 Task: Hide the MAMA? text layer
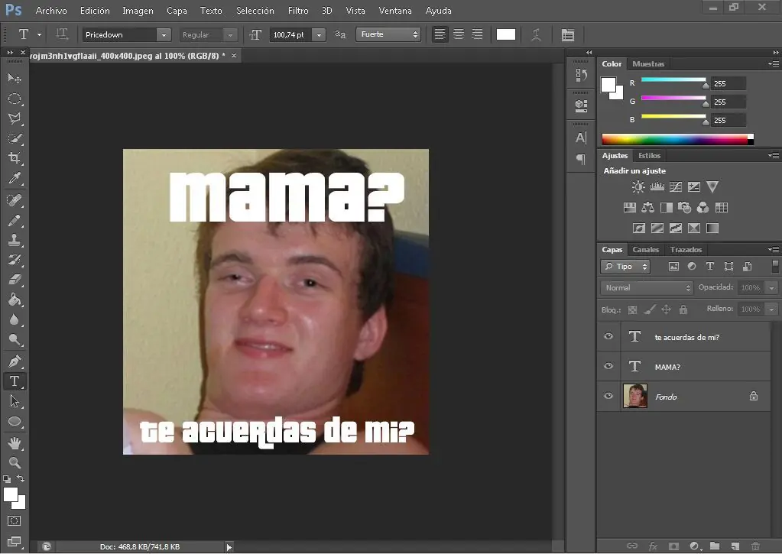click(x=608, y=366)
